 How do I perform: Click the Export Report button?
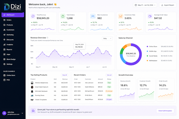point(168,5)
